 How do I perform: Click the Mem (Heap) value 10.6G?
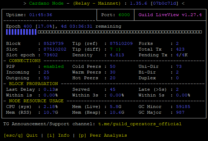117,112
